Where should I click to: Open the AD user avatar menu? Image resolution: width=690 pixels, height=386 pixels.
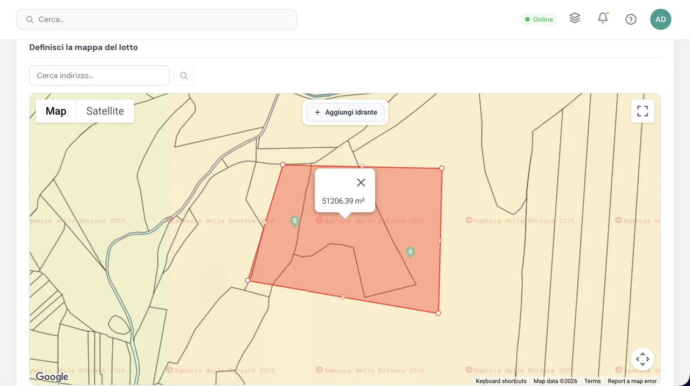(660, 19)
